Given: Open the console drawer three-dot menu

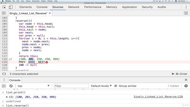Looking at the screenshot, I should coord(4,80).
